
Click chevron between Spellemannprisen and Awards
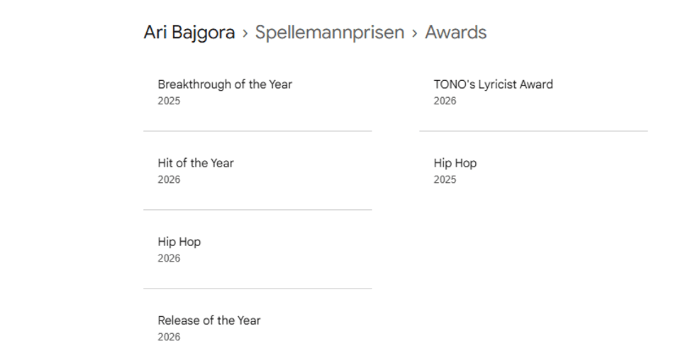415,33
